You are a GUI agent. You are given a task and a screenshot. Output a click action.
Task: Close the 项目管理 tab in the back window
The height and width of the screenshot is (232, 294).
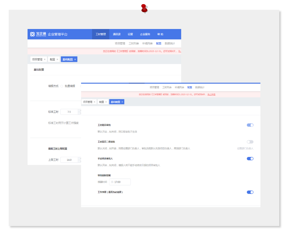[x=45, y=59]
